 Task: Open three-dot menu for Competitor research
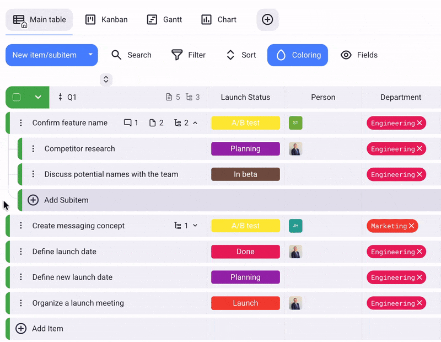pyautogui.click(x=33, y=149)
